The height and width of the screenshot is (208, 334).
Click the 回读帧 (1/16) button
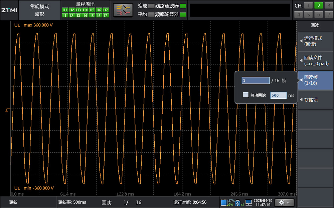pos(316,80)
